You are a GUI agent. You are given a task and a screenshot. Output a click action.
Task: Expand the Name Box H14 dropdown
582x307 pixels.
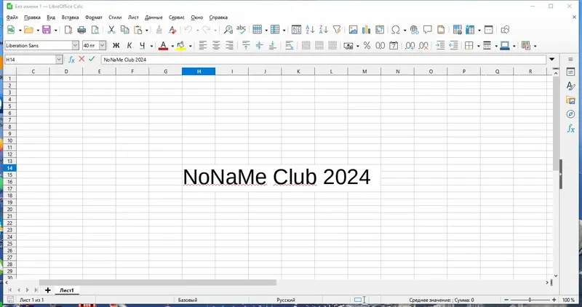click(x=59, y=60)
